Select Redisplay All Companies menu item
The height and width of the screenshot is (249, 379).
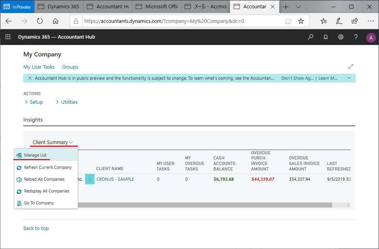pos(46,191)
